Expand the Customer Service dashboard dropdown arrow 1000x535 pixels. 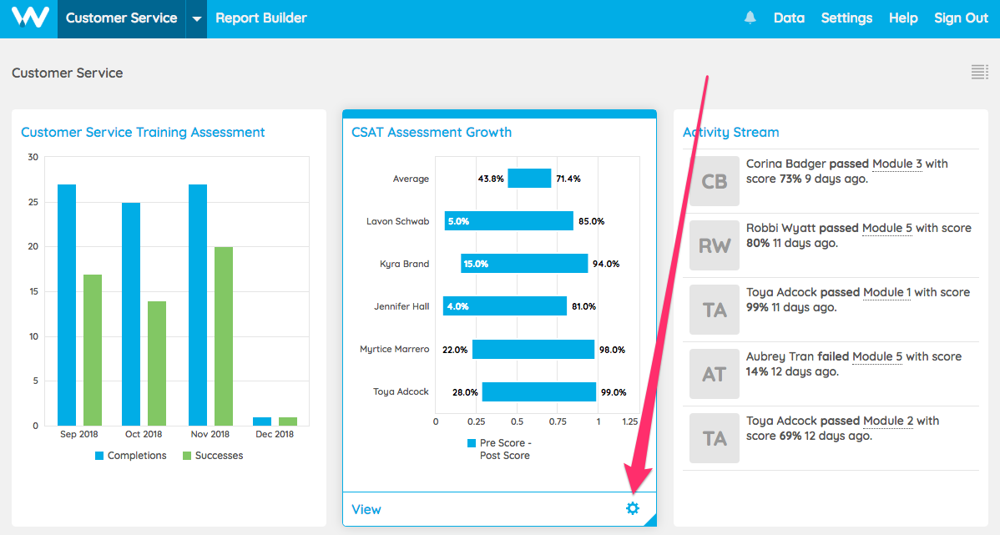196,18
